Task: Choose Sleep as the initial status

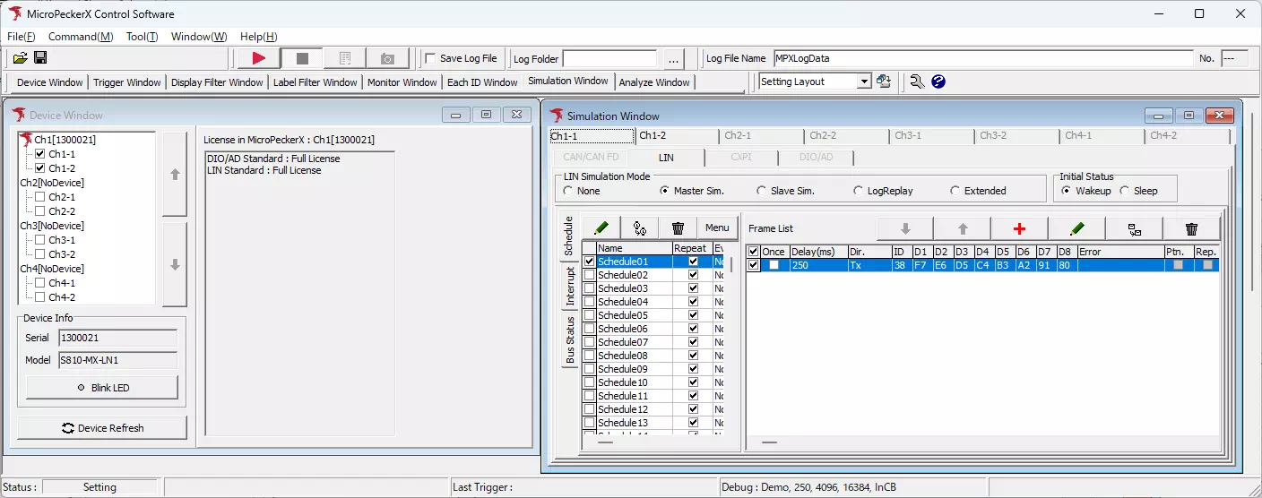Action: click(x=1125, y=191)
